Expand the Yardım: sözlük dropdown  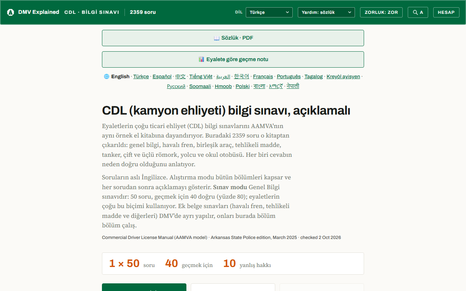click(326, 12)
